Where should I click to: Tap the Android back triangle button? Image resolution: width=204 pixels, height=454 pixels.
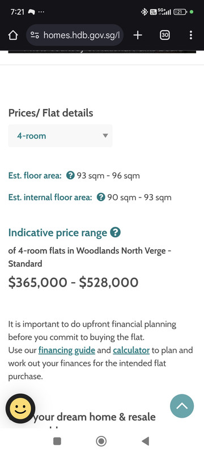click(x=145, y=442)
